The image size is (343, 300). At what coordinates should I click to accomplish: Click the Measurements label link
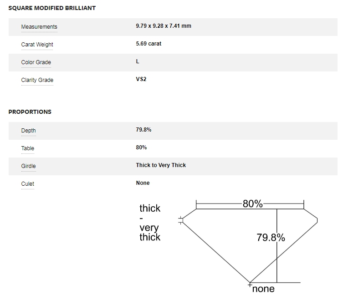39,27
